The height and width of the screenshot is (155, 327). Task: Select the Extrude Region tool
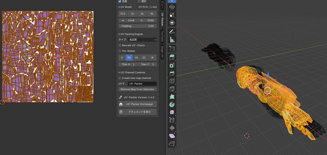(x=172, y=57)
